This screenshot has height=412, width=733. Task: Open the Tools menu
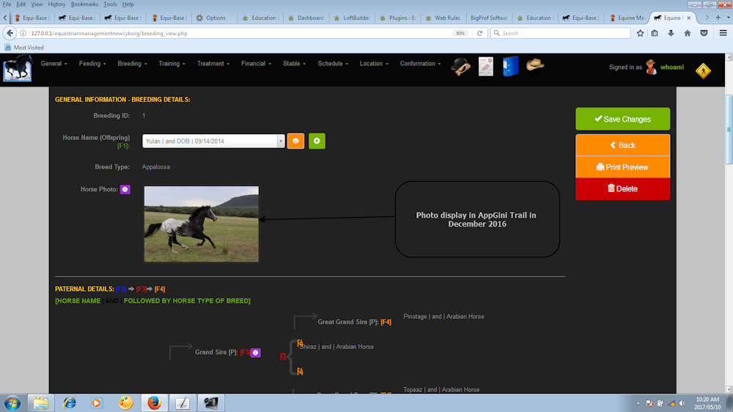(111, 4)
